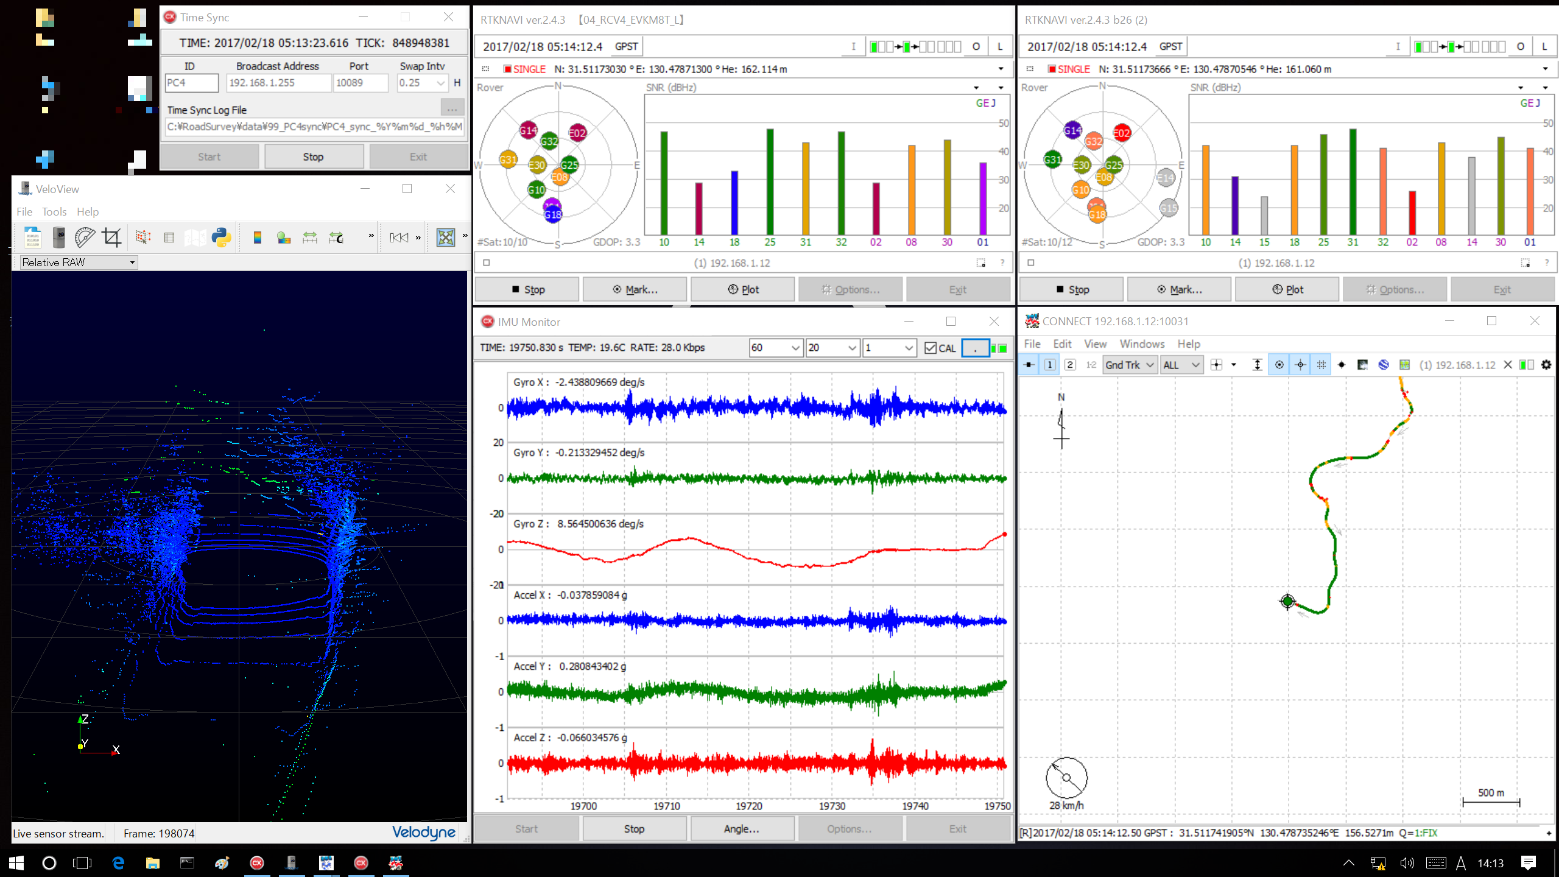Expand solution format arrow in left RTKNAVI
The height and width of the screenshot is (877, 1559).
coord(1001,69)
